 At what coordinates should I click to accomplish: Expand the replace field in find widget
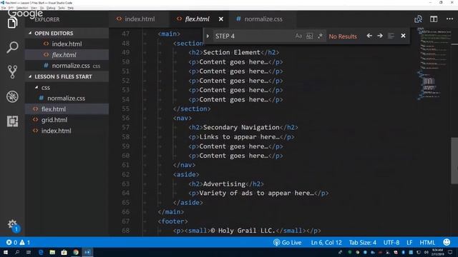208,36
